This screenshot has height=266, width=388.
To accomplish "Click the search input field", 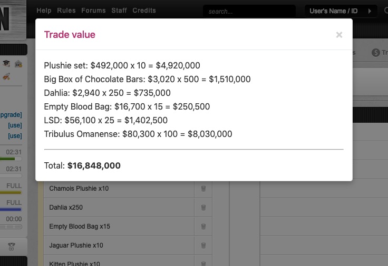I will 249,11.
